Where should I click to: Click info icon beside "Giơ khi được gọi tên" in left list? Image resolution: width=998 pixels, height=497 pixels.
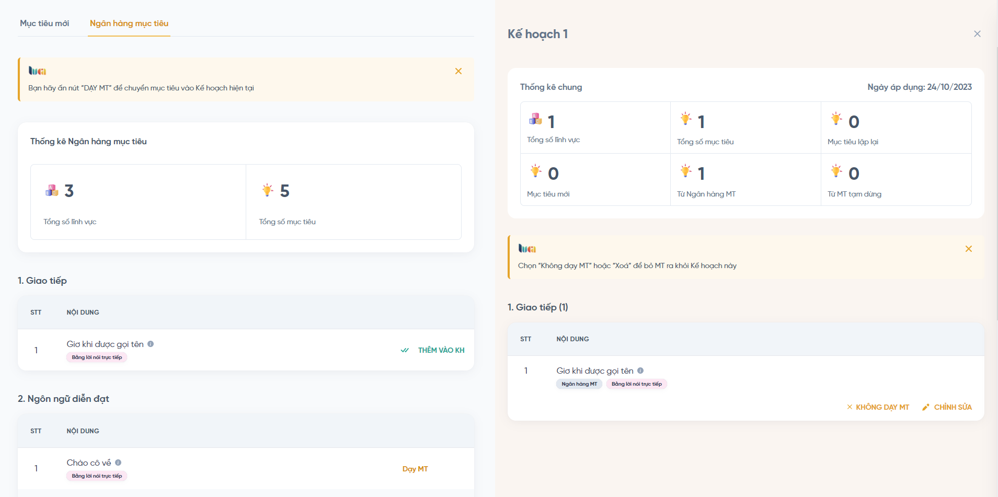[151, 344]
